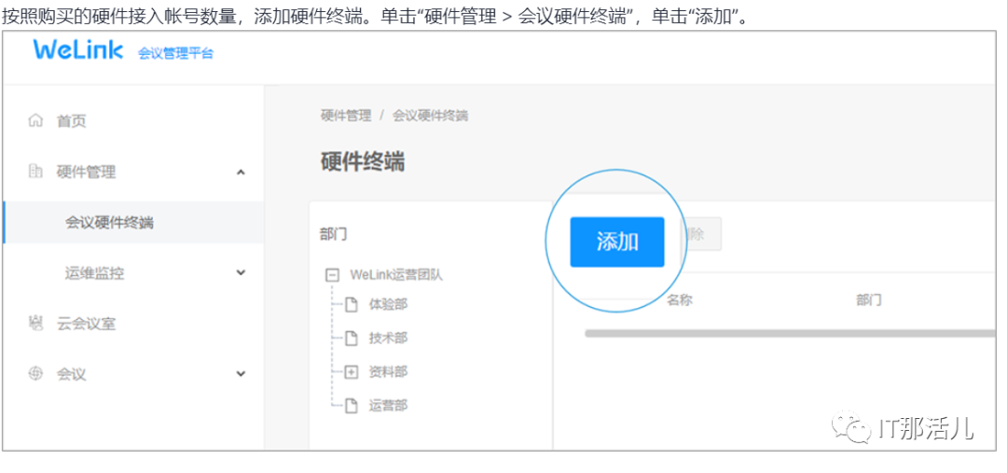Click the 云会议室 sidebar icon
Screen dimensions: 1007x473
click(36, 323)
